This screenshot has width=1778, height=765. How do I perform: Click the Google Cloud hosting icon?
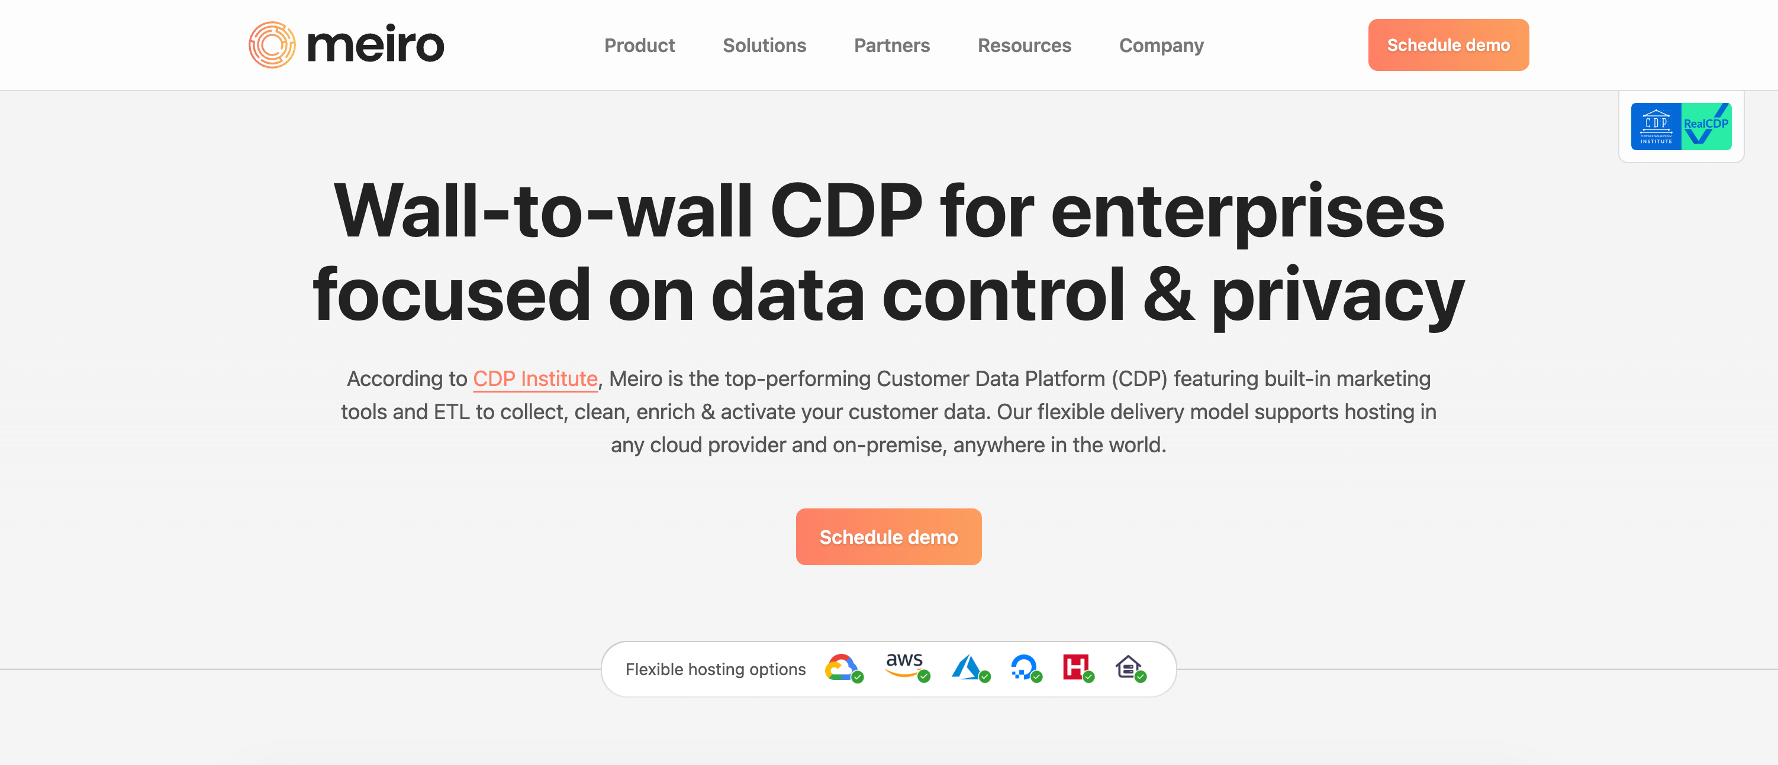842,667
